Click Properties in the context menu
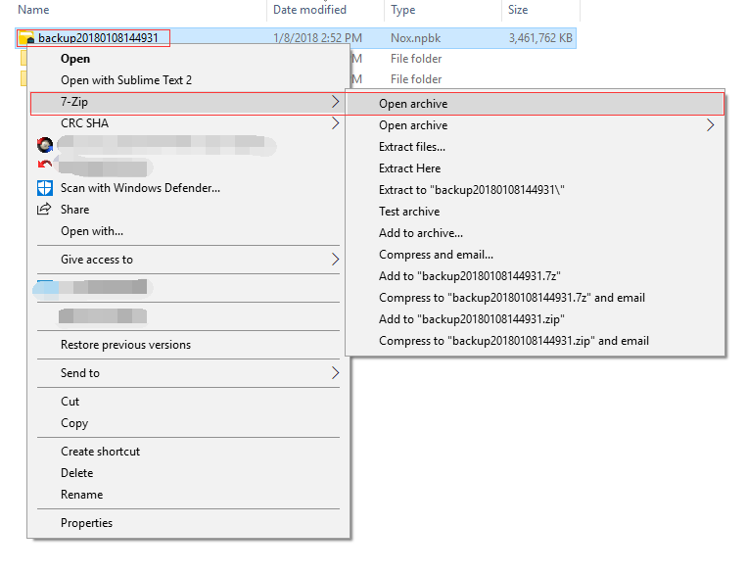The width and height of the screenshot is (747, 574). point(86,523)
